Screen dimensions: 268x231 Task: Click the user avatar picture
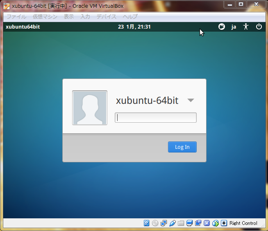[x=90, y=108]
